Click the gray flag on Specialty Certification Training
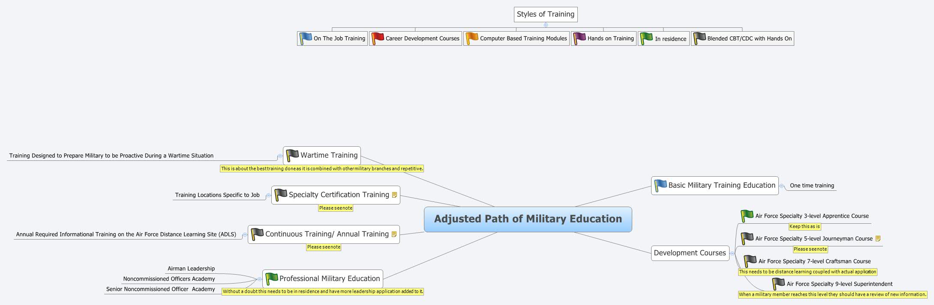The width and height of the screenshot is (934, 305). point(281,195)
